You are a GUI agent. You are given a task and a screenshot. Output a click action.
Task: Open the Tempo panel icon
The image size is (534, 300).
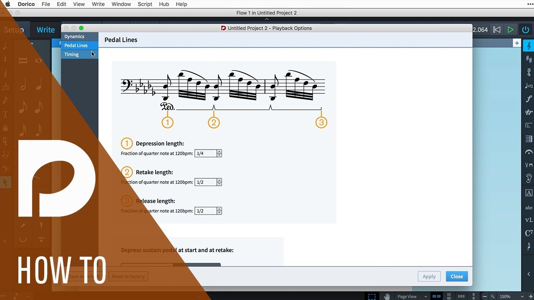529,86
